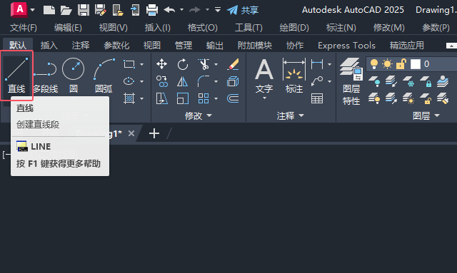Expand the ellipse tool dropdown arrow
Screen dimensions: 457x273
coord(141,81)
